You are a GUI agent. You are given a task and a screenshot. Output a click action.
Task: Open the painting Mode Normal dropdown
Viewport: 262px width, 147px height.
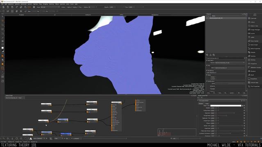[50, 7]
